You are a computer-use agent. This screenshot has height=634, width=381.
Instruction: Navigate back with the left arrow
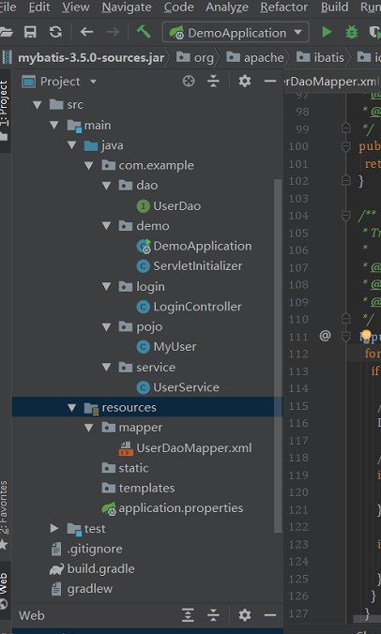coord(86,32)
